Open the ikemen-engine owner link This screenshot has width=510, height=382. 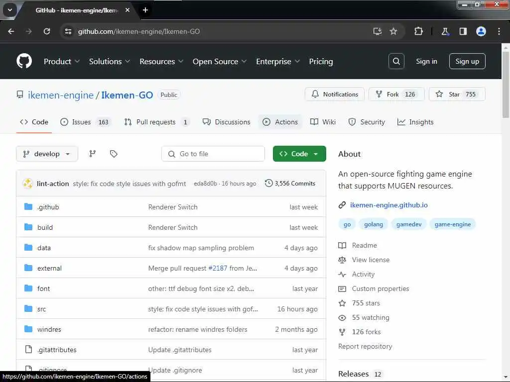pyautogui.click(x=61, y=95)
